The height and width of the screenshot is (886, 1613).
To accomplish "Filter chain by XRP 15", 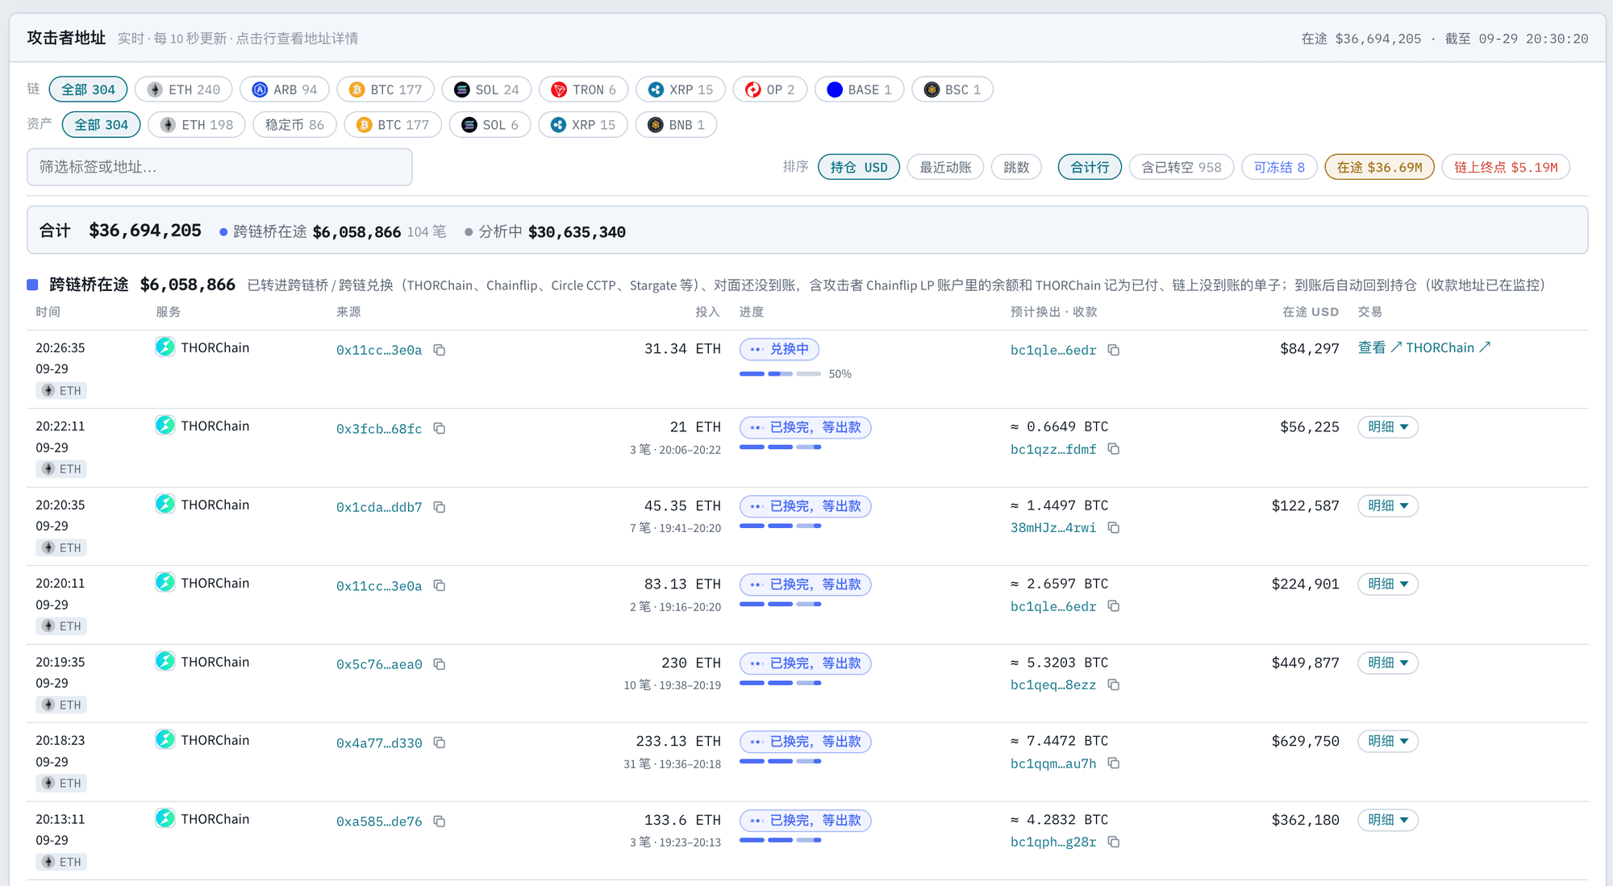I will click(681, 89).
